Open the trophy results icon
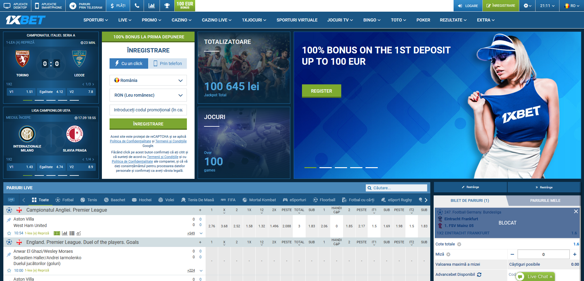Viewport: 584px width, 281px height. (x=167, y=6)
